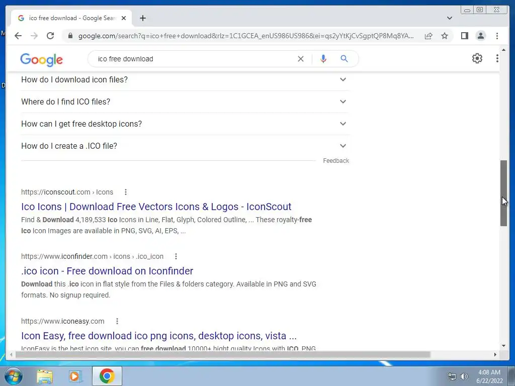This screenshot has height=386, width=515.
Task: Launch Windows Media Player from taskbar
Action: 75,376
